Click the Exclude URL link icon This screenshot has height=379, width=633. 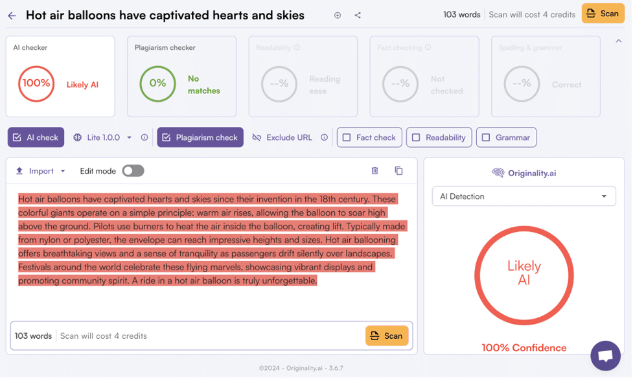click(x=258, y=137)
